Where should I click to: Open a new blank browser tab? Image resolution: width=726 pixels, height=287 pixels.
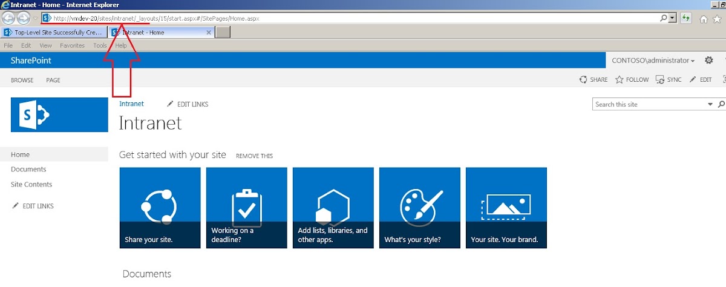pos(223,32)
